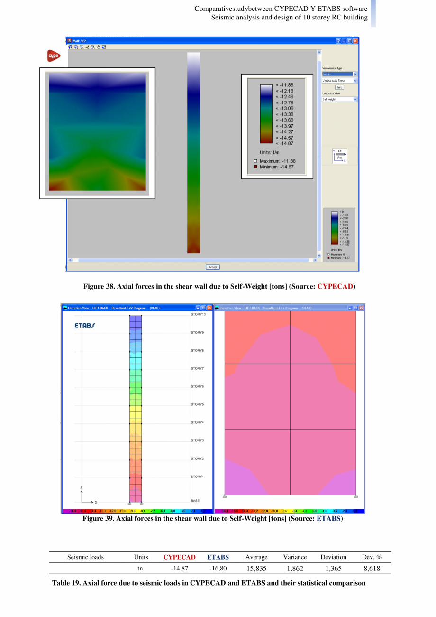
Task: Click the pan hand tool icon
Action: (99, 47)
